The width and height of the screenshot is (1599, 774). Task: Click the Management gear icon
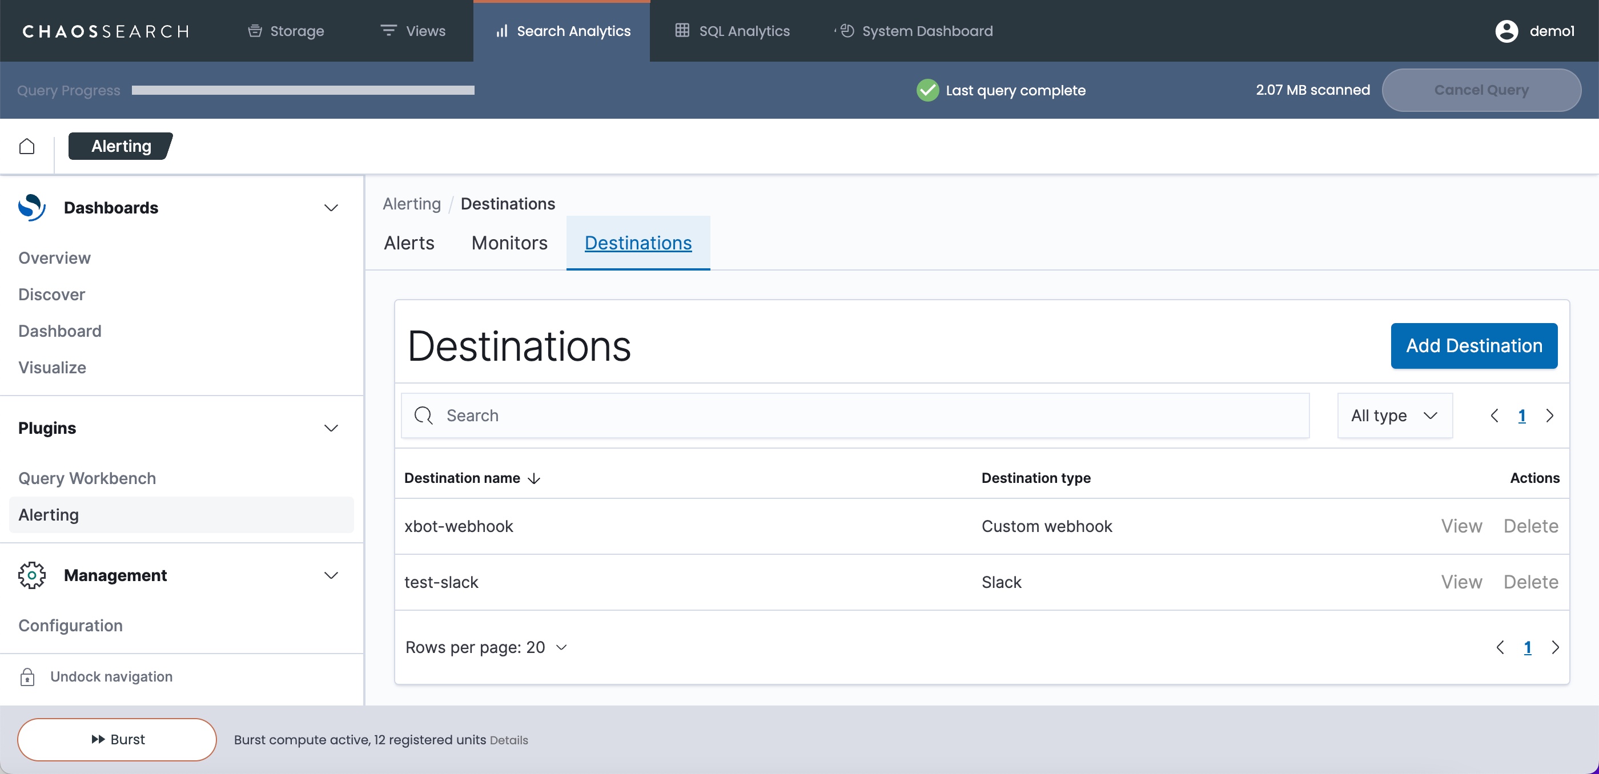pos(31,575)
